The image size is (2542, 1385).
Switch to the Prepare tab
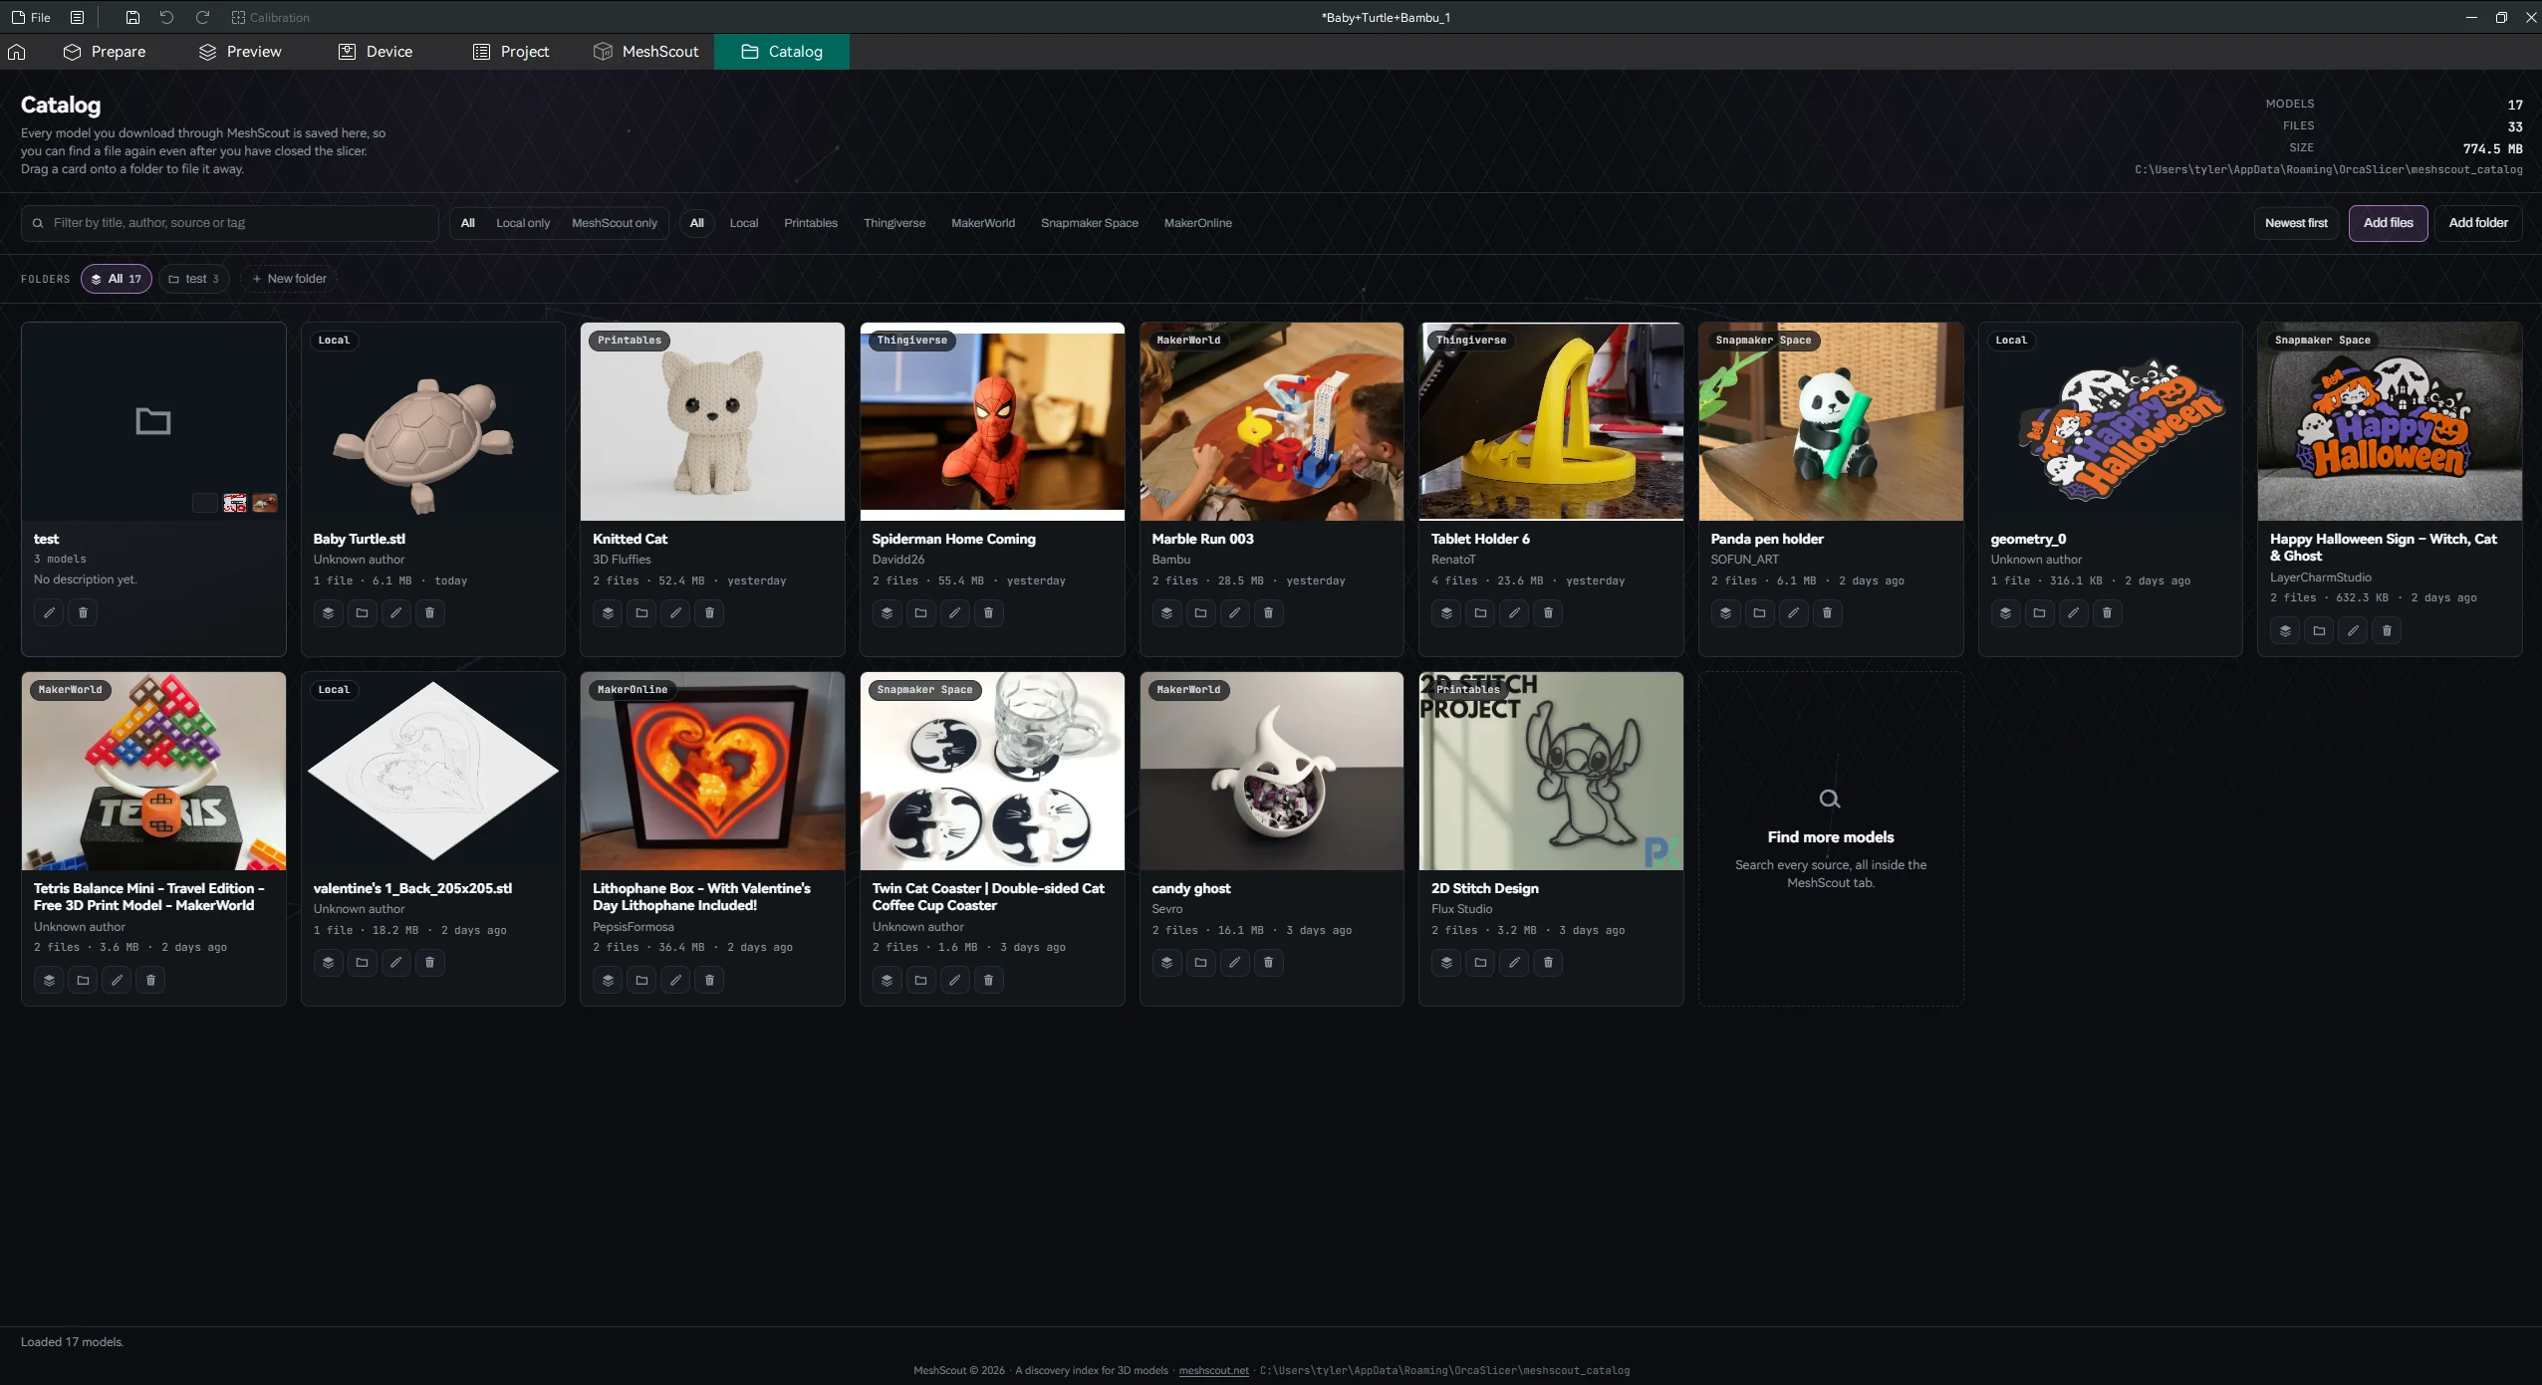105,52
